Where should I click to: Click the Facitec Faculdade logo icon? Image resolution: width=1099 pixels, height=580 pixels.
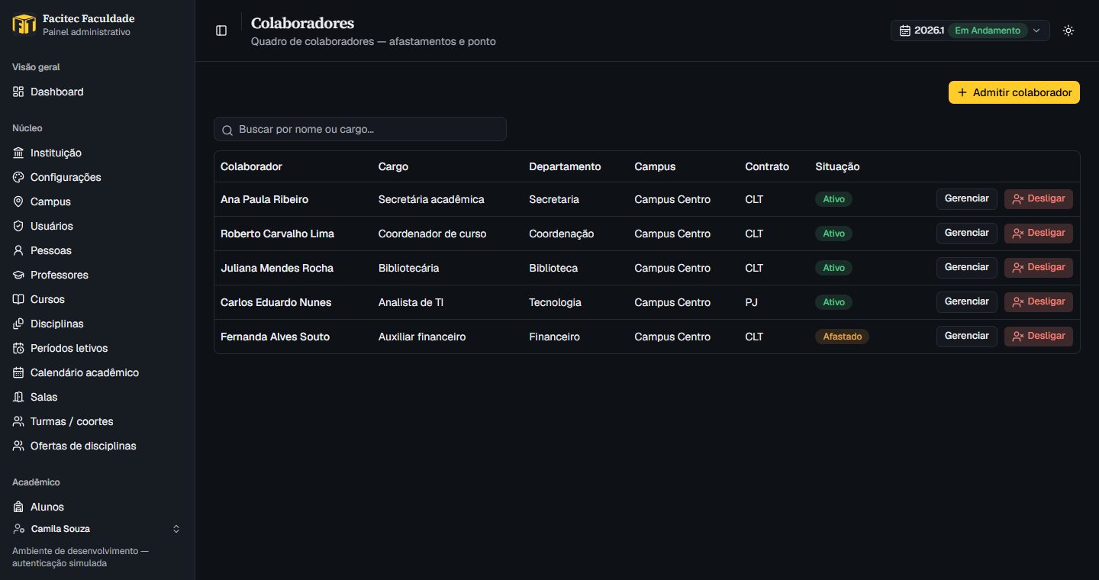pyautogui.click(x=24, y=24)
